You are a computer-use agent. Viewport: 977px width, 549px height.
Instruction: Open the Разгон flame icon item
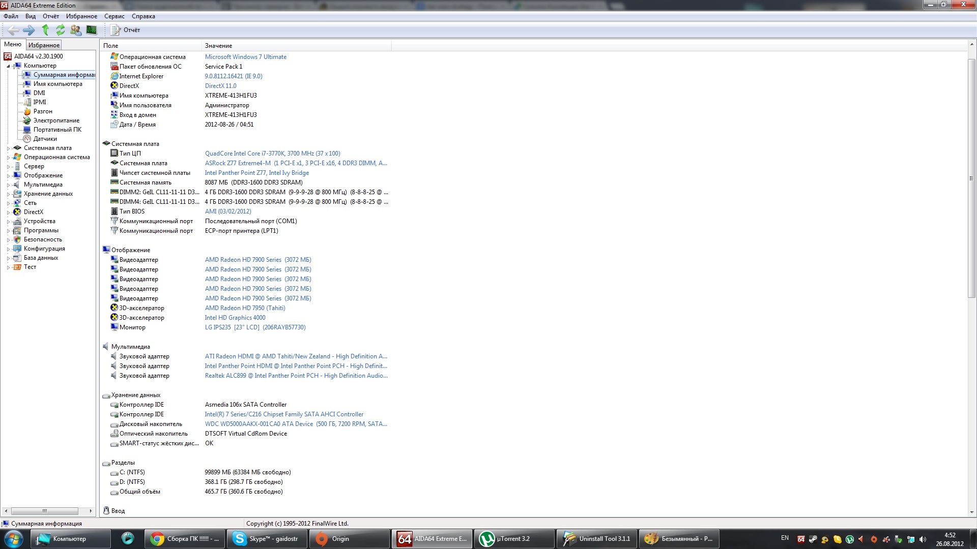tap(27, 111)
